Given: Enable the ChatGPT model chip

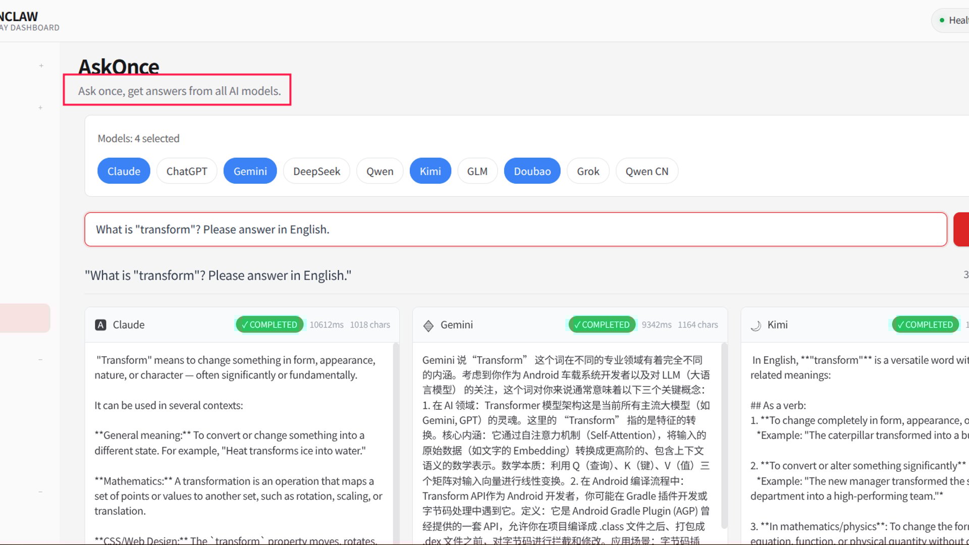Looking at the screenshot, I should tap(187, 171).
